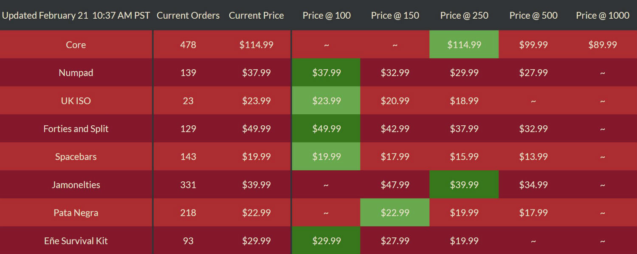Screen dimensions: 637x254
Task: Click Spacebars' $13.99 Price @ 500 cell
Action: click(x=533, y=157)
